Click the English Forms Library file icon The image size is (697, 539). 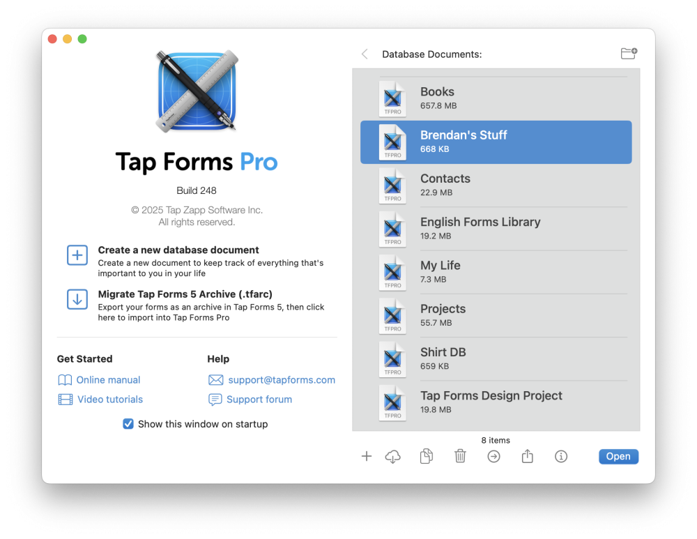pos(392,229)
